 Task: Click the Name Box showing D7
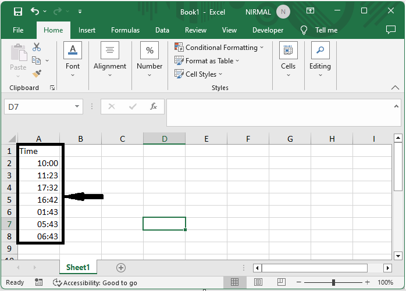click(x=39, y=106)
